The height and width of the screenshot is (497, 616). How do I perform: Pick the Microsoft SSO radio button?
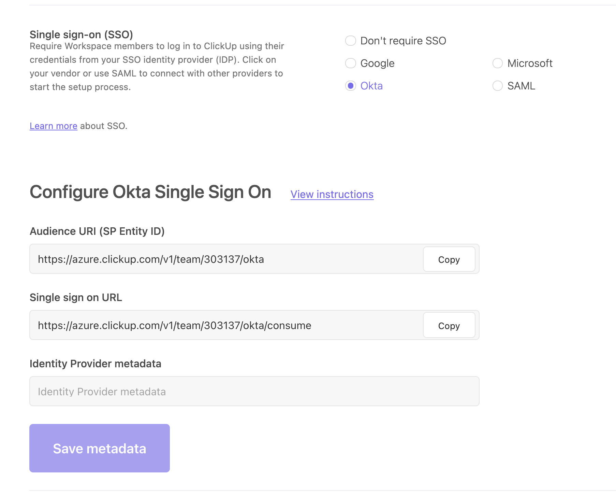pyautogui.click(x=498, y=63)
